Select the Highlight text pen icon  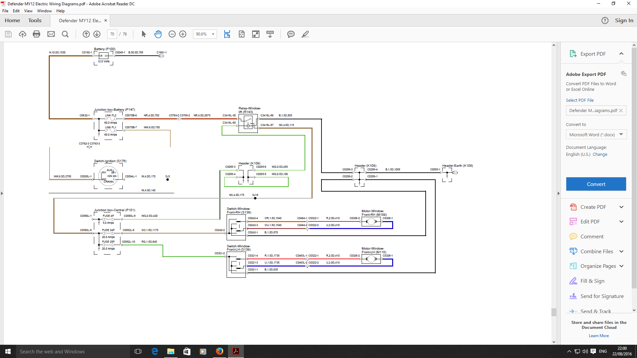pos(305,34)
